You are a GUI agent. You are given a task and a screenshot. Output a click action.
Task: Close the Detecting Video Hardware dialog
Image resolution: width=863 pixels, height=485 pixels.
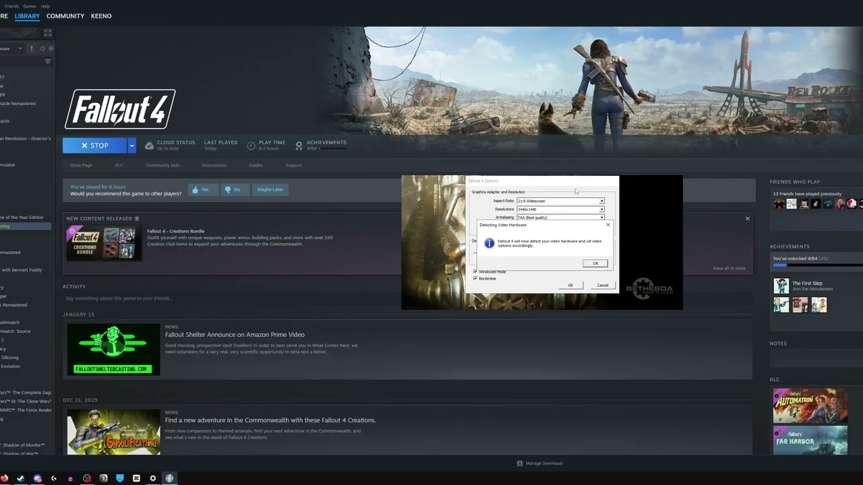click(x=607, y=225)
